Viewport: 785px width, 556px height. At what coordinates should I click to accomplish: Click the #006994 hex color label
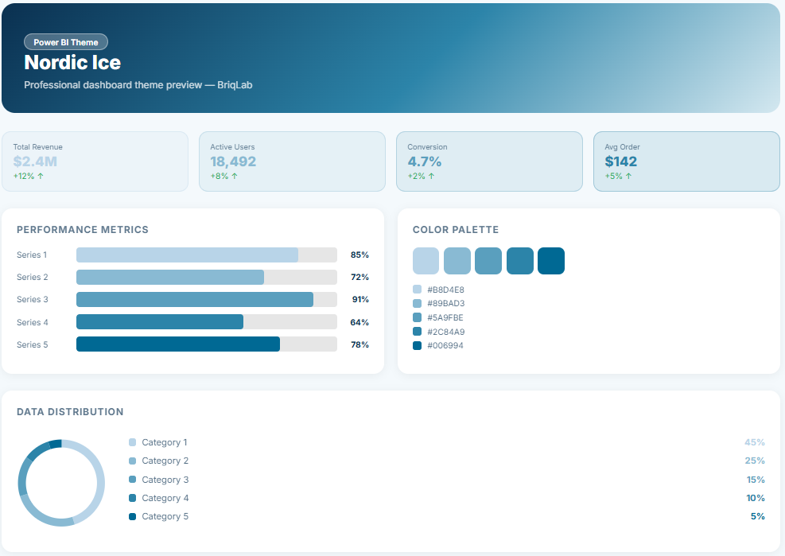pyautogui.click(x=445, y=346)
